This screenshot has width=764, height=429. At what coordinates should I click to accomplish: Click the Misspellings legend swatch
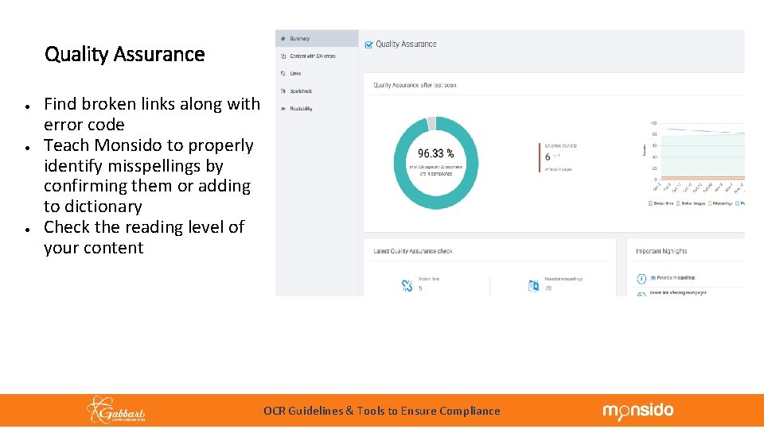[x=710, y=203]
